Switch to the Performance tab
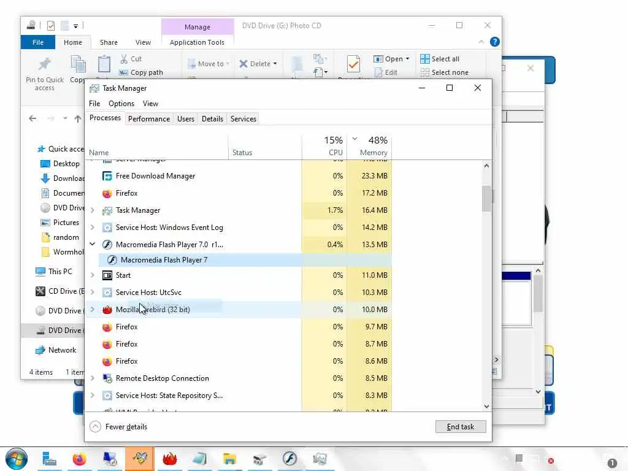The height and width of the screenshot is (471, 628). (x=149, y=119)
